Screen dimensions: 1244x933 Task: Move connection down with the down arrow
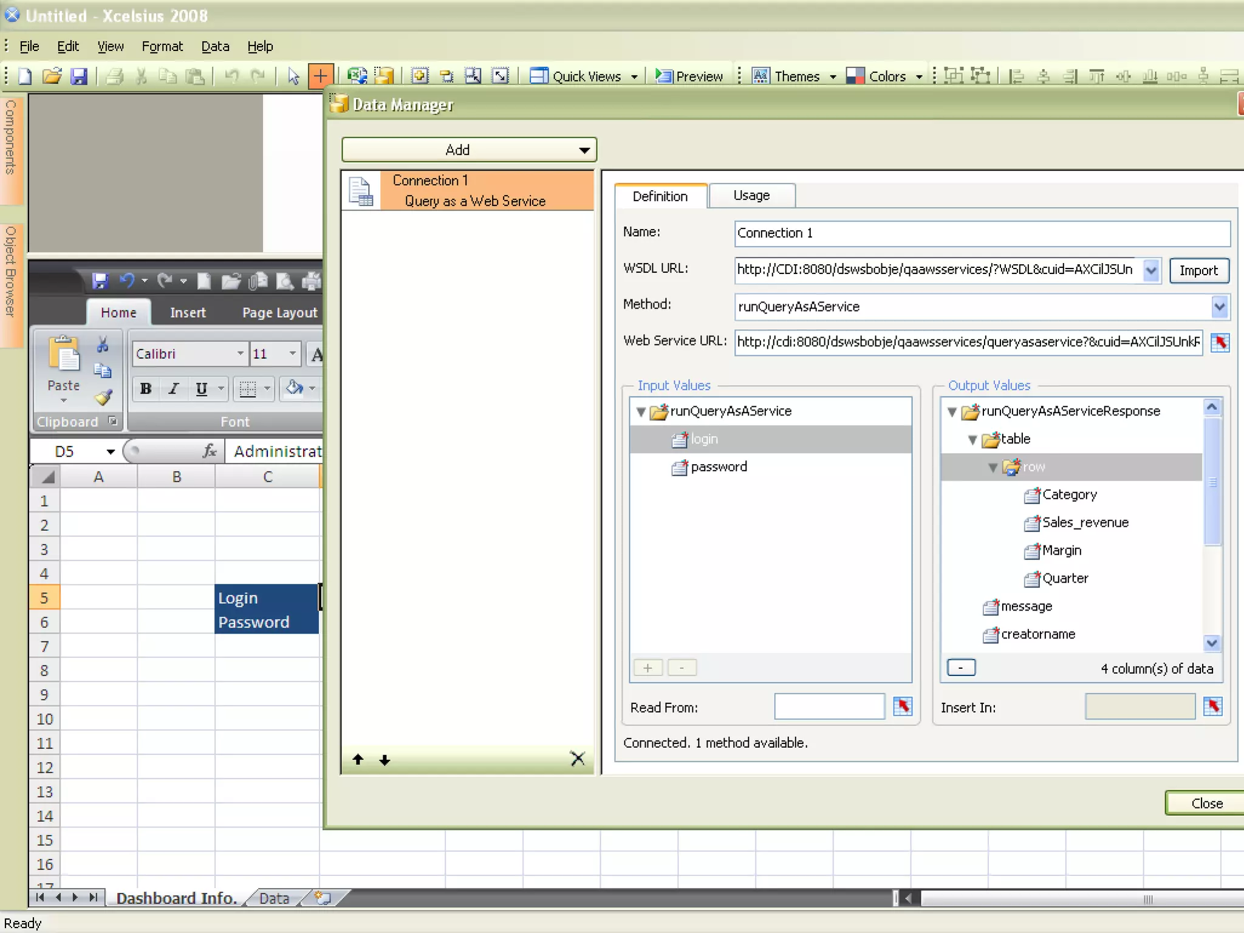pyautogui.click(x=384, y=759)
